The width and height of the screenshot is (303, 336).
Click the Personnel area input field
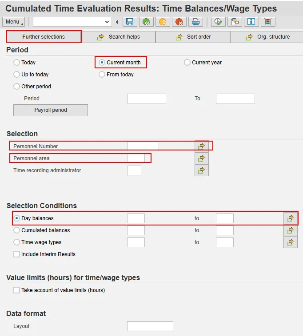[x=136, y=158]
